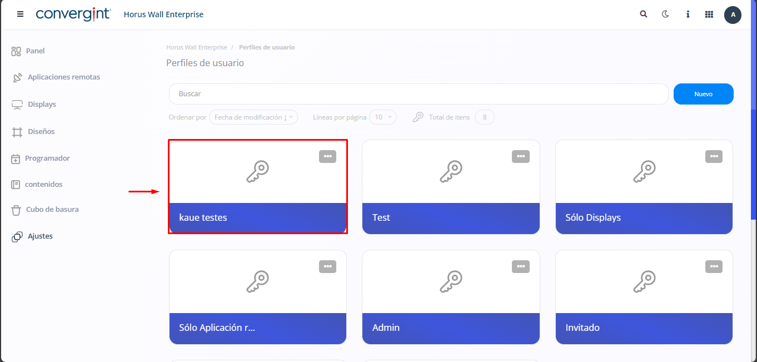Click the info icon in the header
This screenshot has height=362, width=757.
(x=688, y=14)
